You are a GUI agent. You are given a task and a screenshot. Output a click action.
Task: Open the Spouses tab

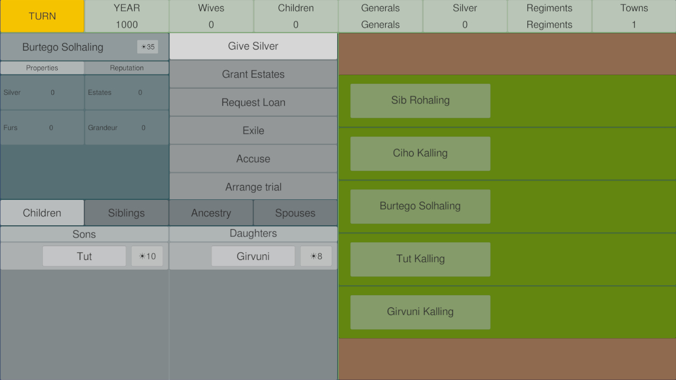[x=295, y=213]
